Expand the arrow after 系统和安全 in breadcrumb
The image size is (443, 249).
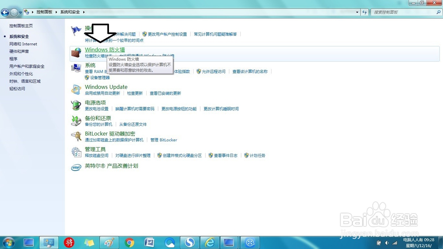pos(84,12)
